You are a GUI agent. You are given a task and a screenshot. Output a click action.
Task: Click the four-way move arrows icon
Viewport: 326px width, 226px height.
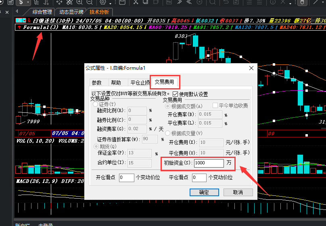tap(59, 2)
